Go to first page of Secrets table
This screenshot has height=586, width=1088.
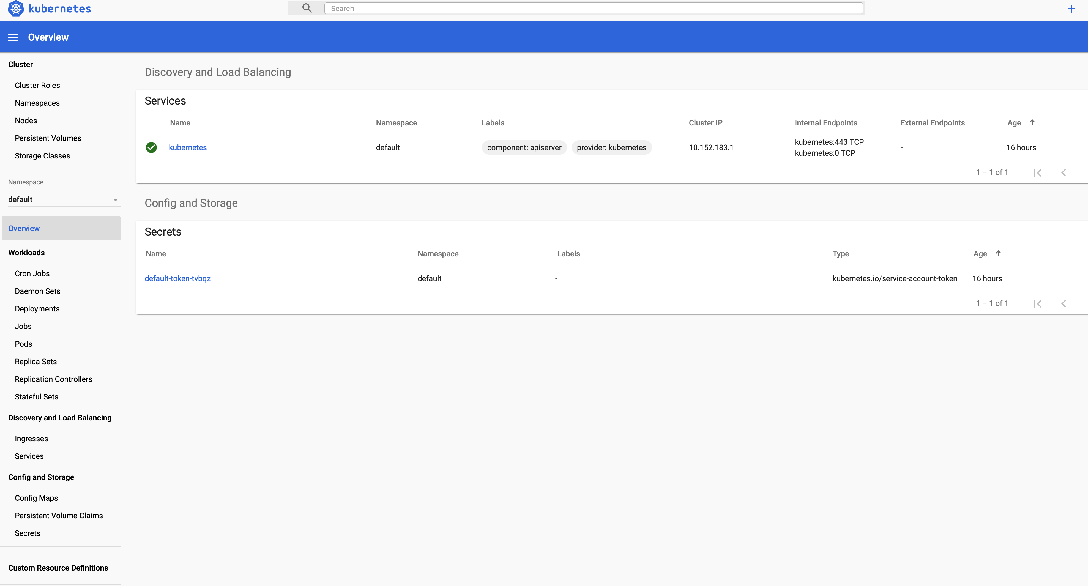click(x=1037, y=303)
